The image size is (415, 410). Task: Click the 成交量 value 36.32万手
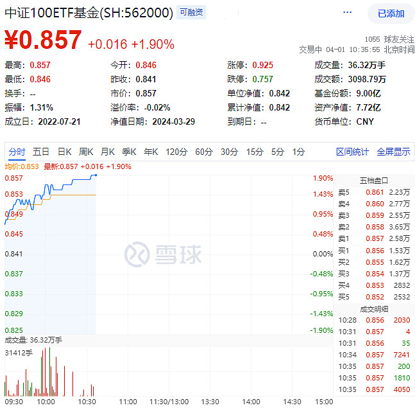pos(367,66)
